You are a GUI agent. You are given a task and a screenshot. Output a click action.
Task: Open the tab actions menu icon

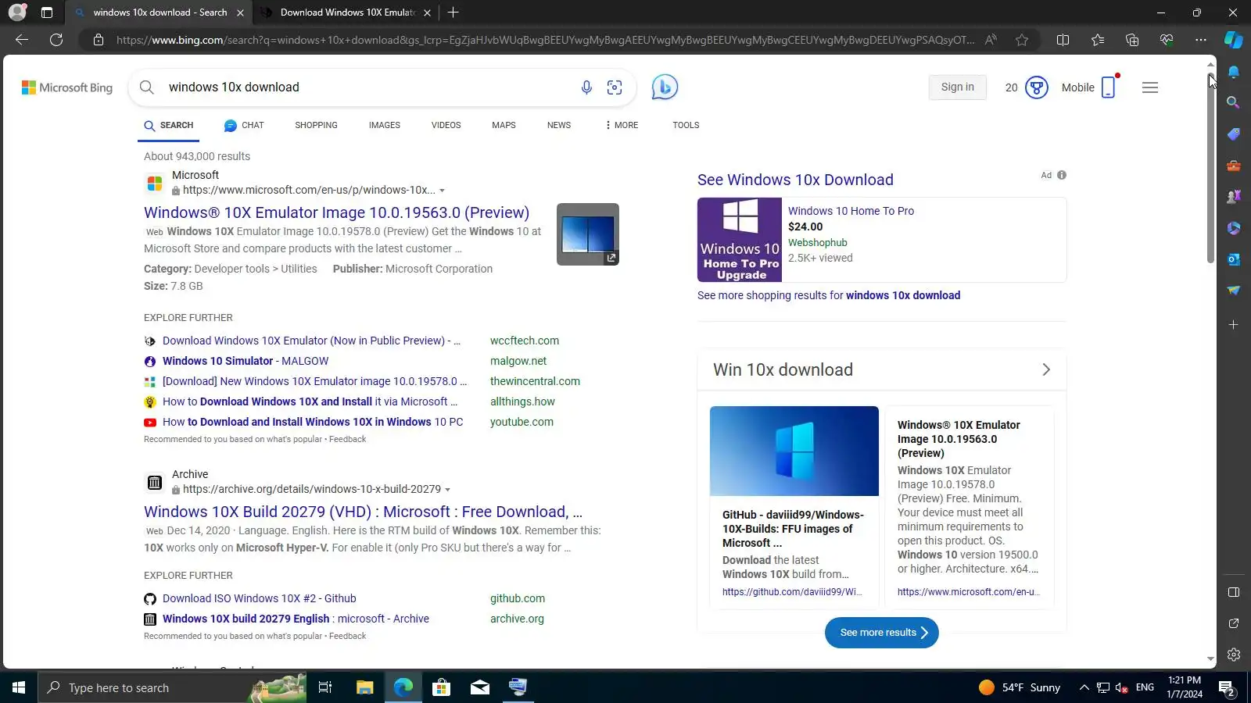coord(47,12)
